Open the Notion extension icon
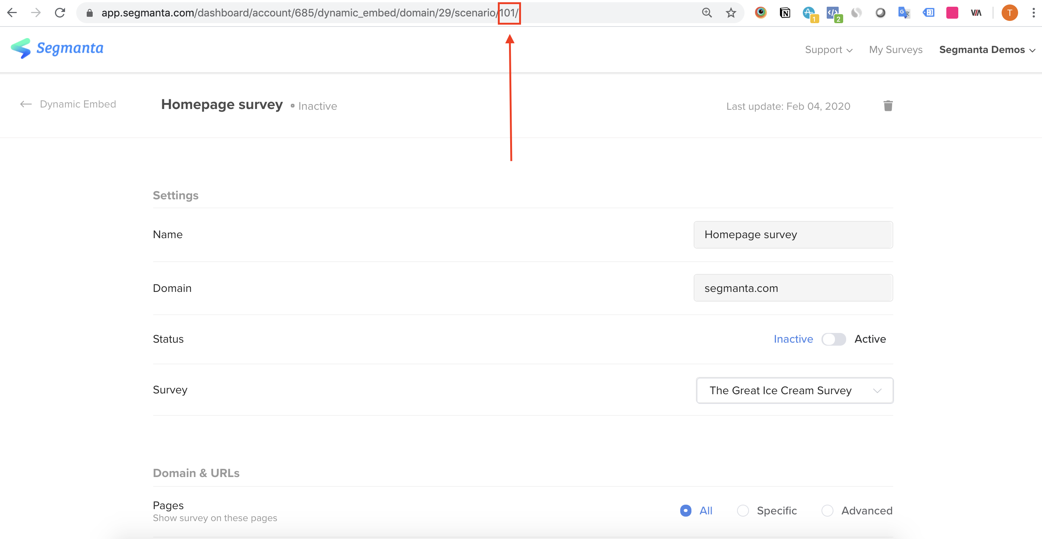The height and width of the screenshot is (539, 1042). [x=785, y=13]
